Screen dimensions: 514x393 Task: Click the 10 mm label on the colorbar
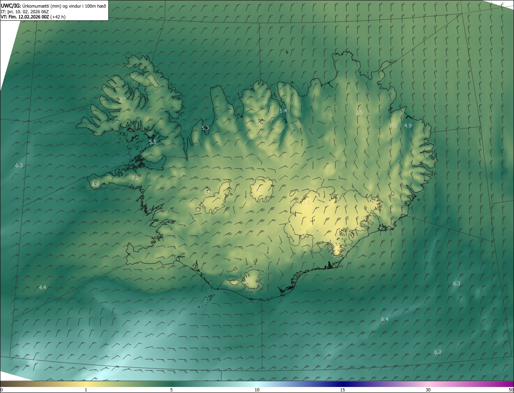pyautogui.click(x=257, y=390)
